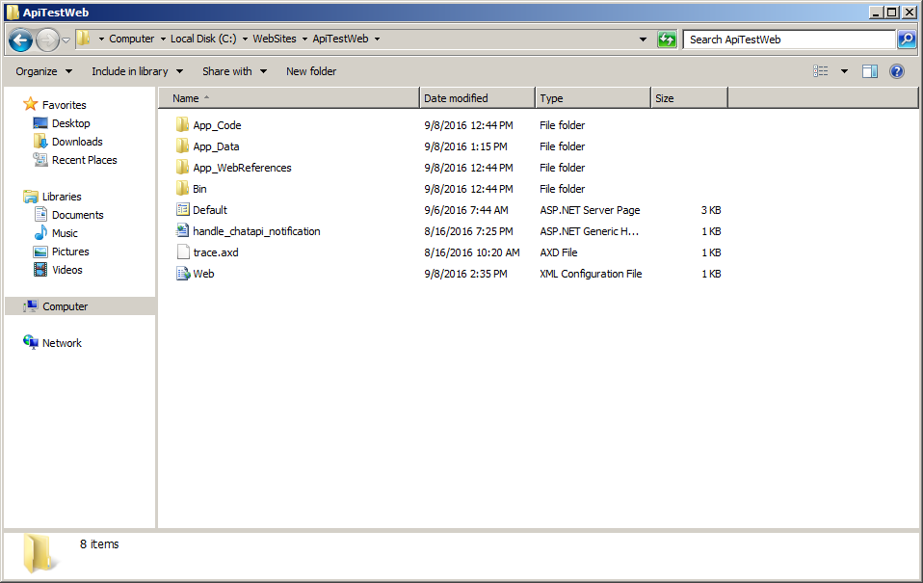Screen dimensions: 923x583
Task: Select handle_chatapi_notification file icon
Action: pyautogui.click(x=182, y=231)
